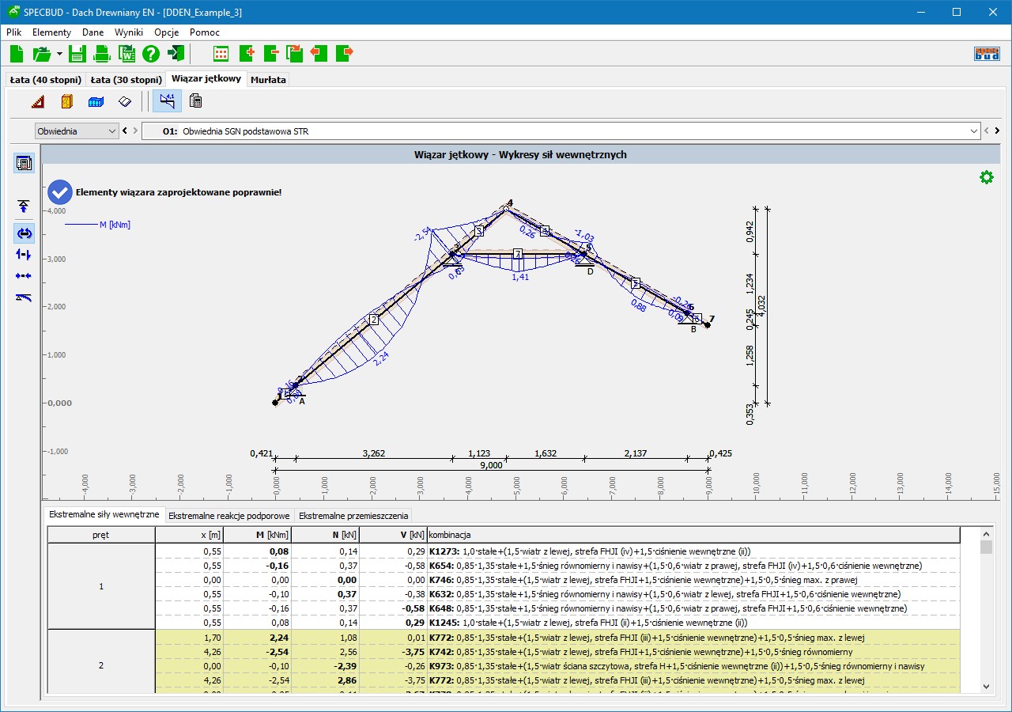The width and height of the screenshot is (1012, 712).
Task: Click the printer icon in the toolbar
Action: (102, 54)
